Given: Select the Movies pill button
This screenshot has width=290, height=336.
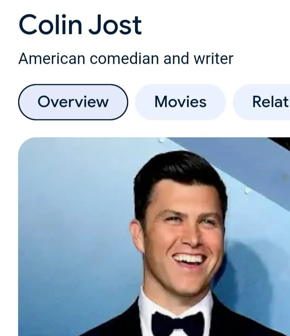Looking at the screenshot, I should tap(180, 102).
